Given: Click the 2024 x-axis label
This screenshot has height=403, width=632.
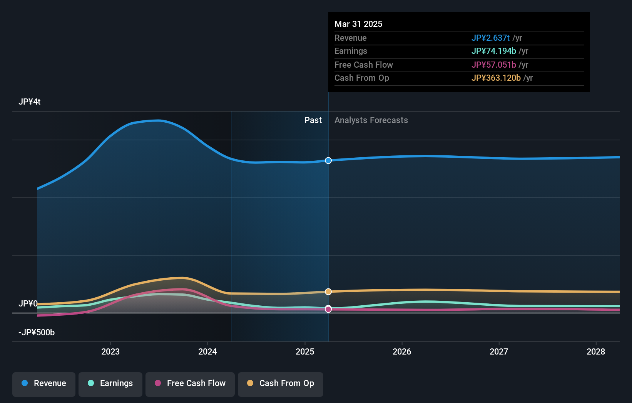Looking at the screenshot, I should [x=207, y=351].
